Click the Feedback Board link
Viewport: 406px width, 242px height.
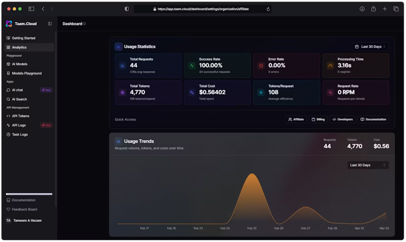click(x=24, y=209)
